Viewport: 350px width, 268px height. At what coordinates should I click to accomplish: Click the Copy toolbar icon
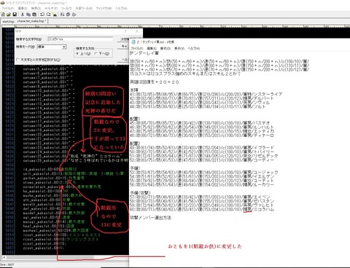pos(28,15)
